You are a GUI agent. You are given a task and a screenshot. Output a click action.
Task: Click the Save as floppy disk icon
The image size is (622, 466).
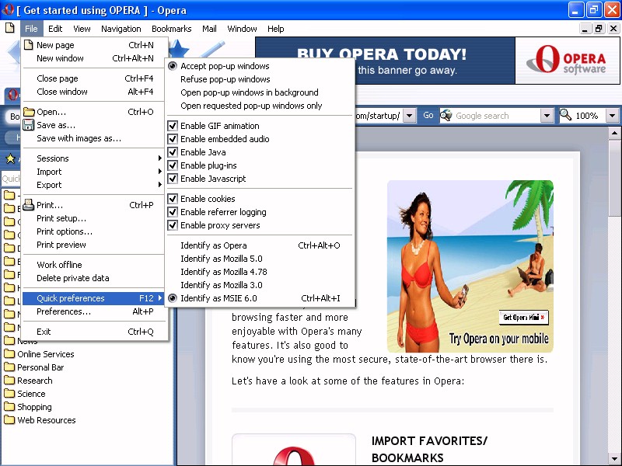pos(29,125)
